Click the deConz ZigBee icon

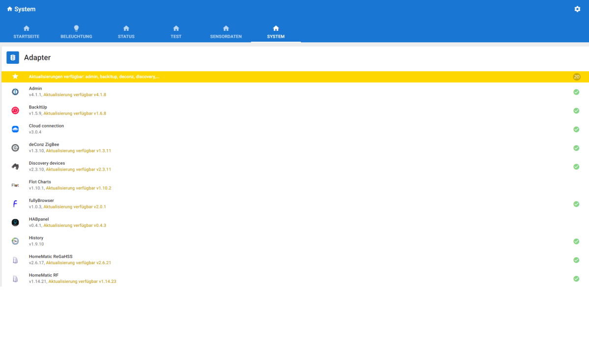coord(15,148)
